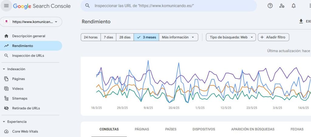Viewport: 311px width, 137px height.
Task: Click the Vídeos play icon
Action: click(x=6, y=89)
